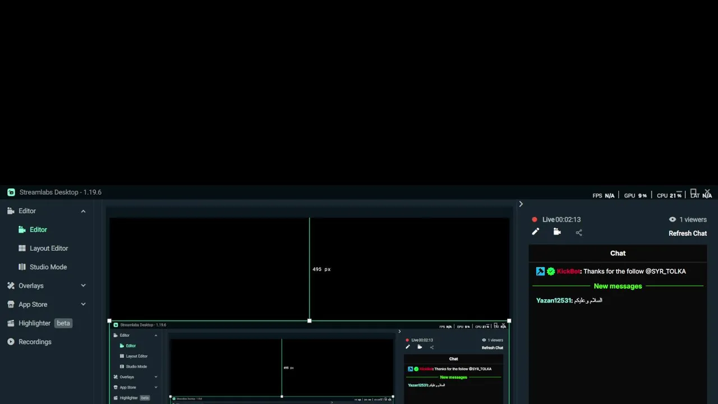The width and height of the screenshot is (718, 404).
Task: Click the Yazan12531 username in chat
Action: (x=554, y=300)
